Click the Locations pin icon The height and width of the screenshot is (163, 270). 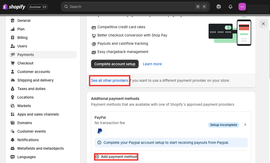tap(13, 97)
